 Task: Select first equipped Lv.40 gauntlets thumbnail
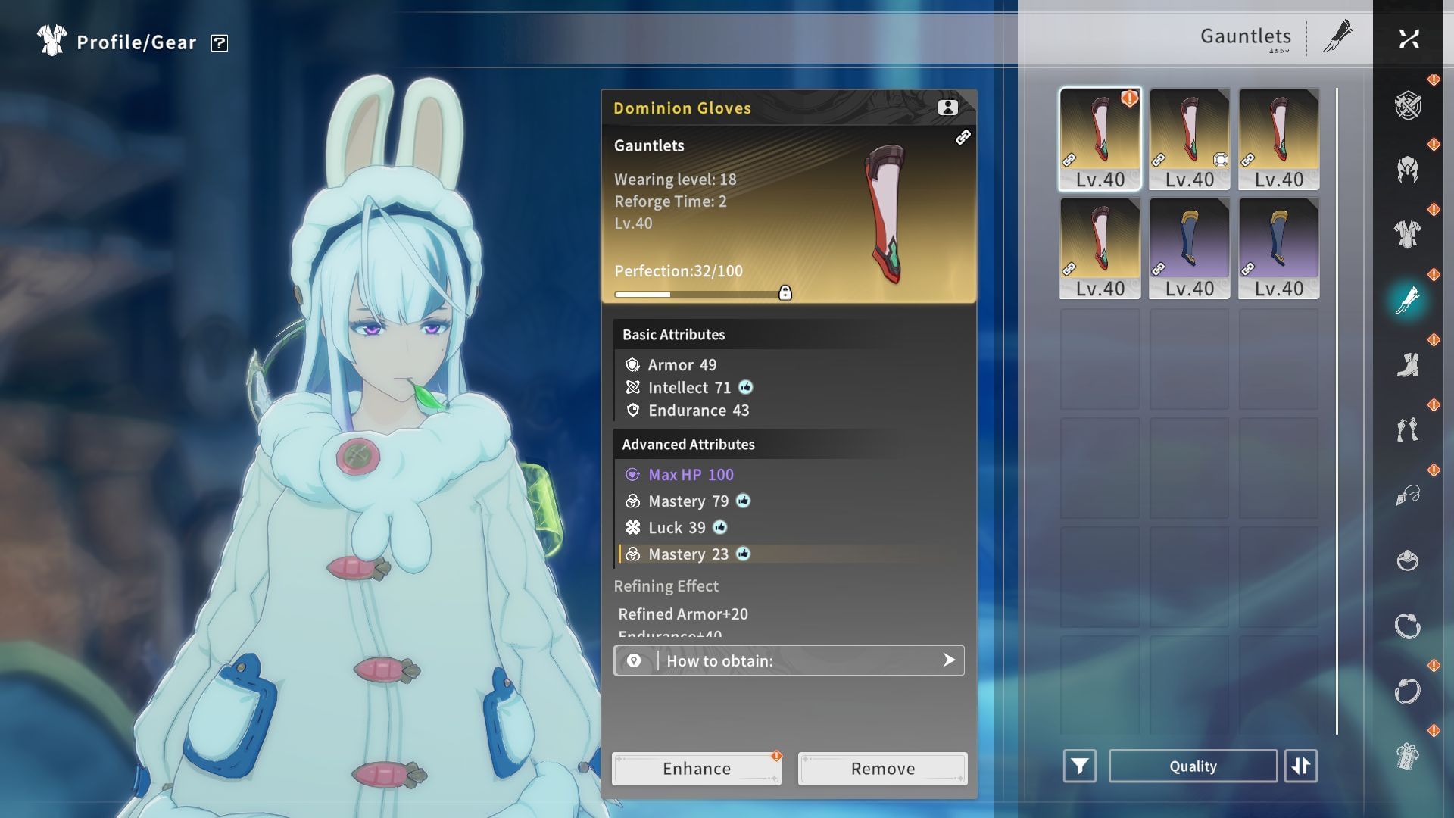[1100, 139]
